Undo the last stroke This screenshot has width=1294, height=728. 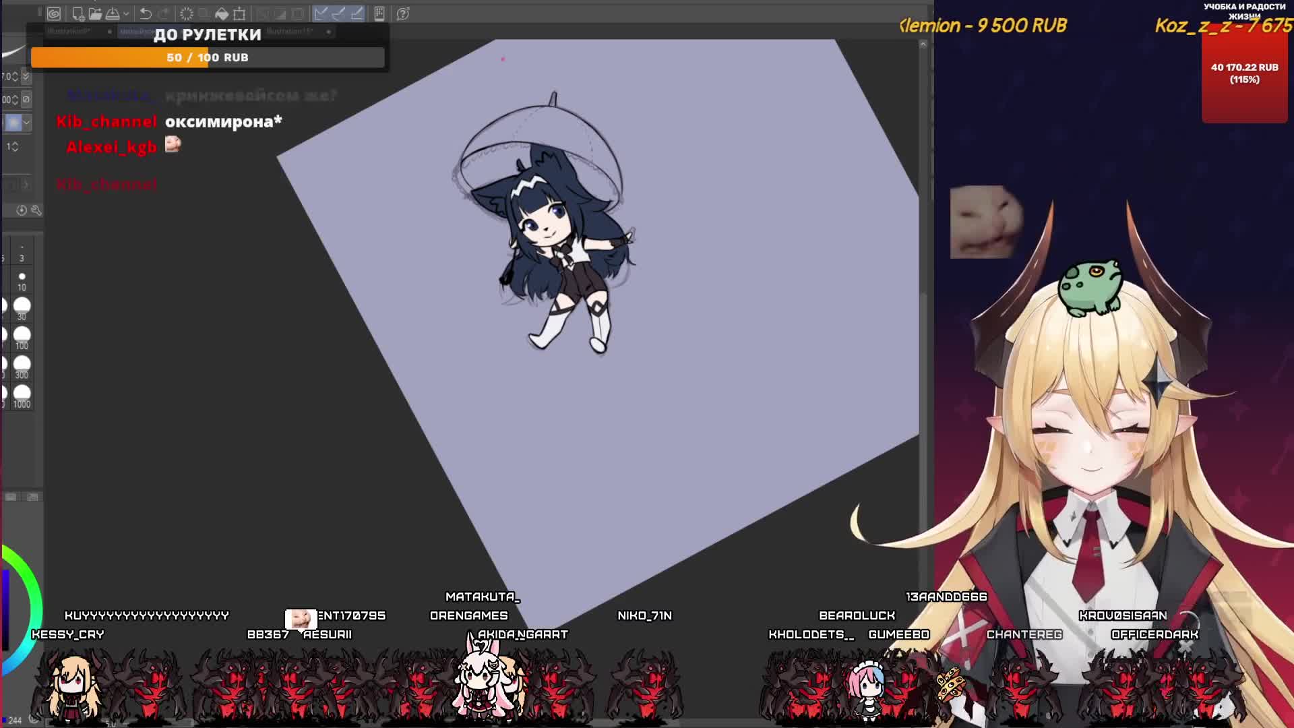point(146,13)
